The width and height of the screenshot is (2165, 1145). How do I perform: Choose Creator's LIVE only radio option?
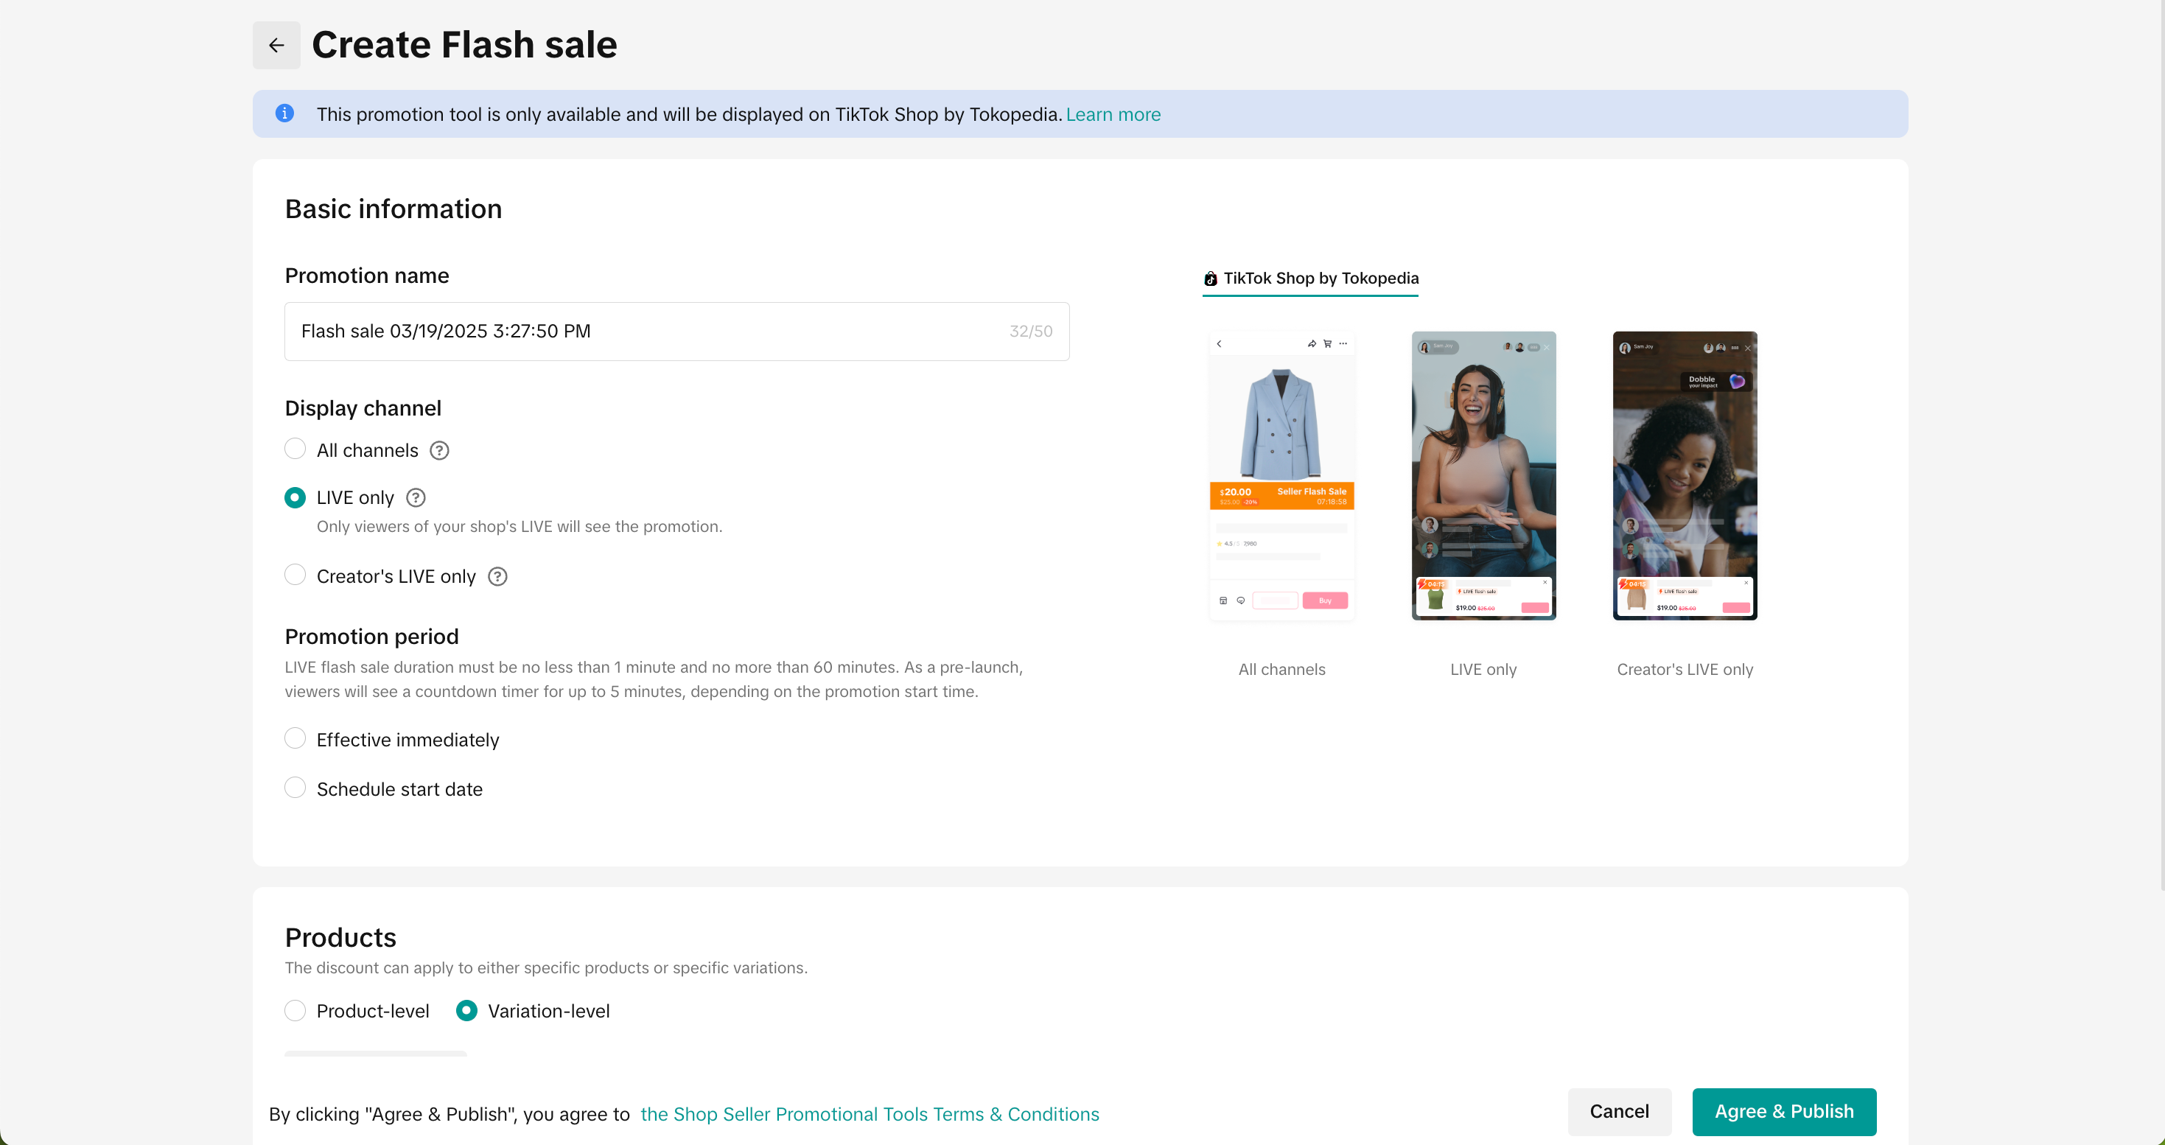pyautogui.click(x=295, y=575)
